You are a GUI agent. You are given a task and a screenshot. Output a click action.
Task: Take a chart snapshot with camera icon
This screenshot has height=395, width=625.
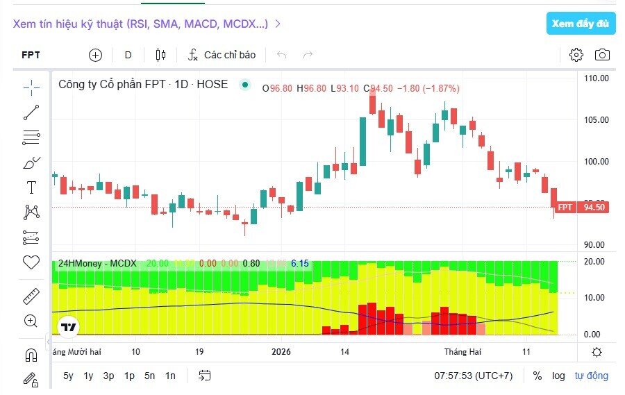602,55
